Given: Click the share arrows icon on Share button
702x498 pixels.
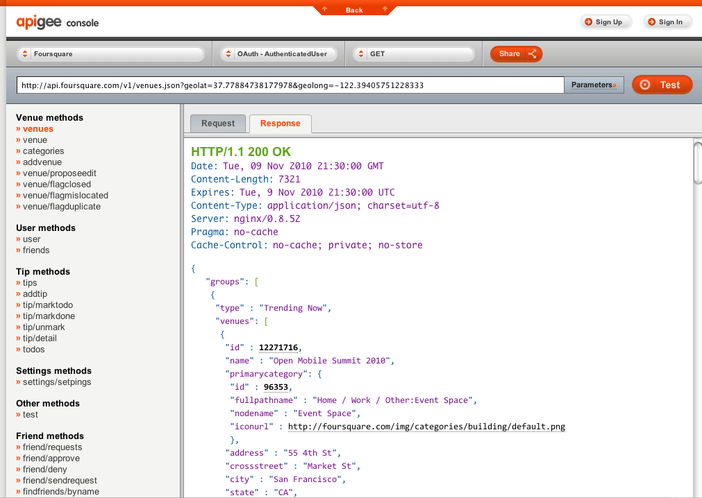Looking at the screenshot, I should pyautogui.click(x=532, y=53).
